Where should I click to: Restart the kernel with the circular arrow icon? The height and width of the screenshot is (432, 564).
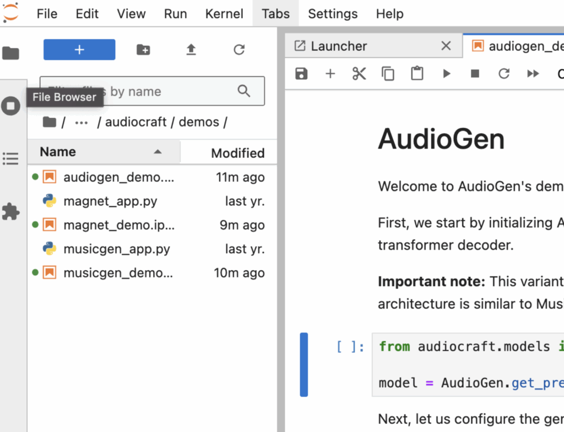[503, 73]
